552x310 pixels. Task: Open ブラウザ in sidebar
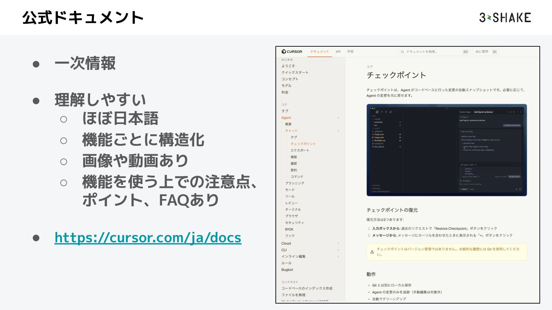[291, 216]
